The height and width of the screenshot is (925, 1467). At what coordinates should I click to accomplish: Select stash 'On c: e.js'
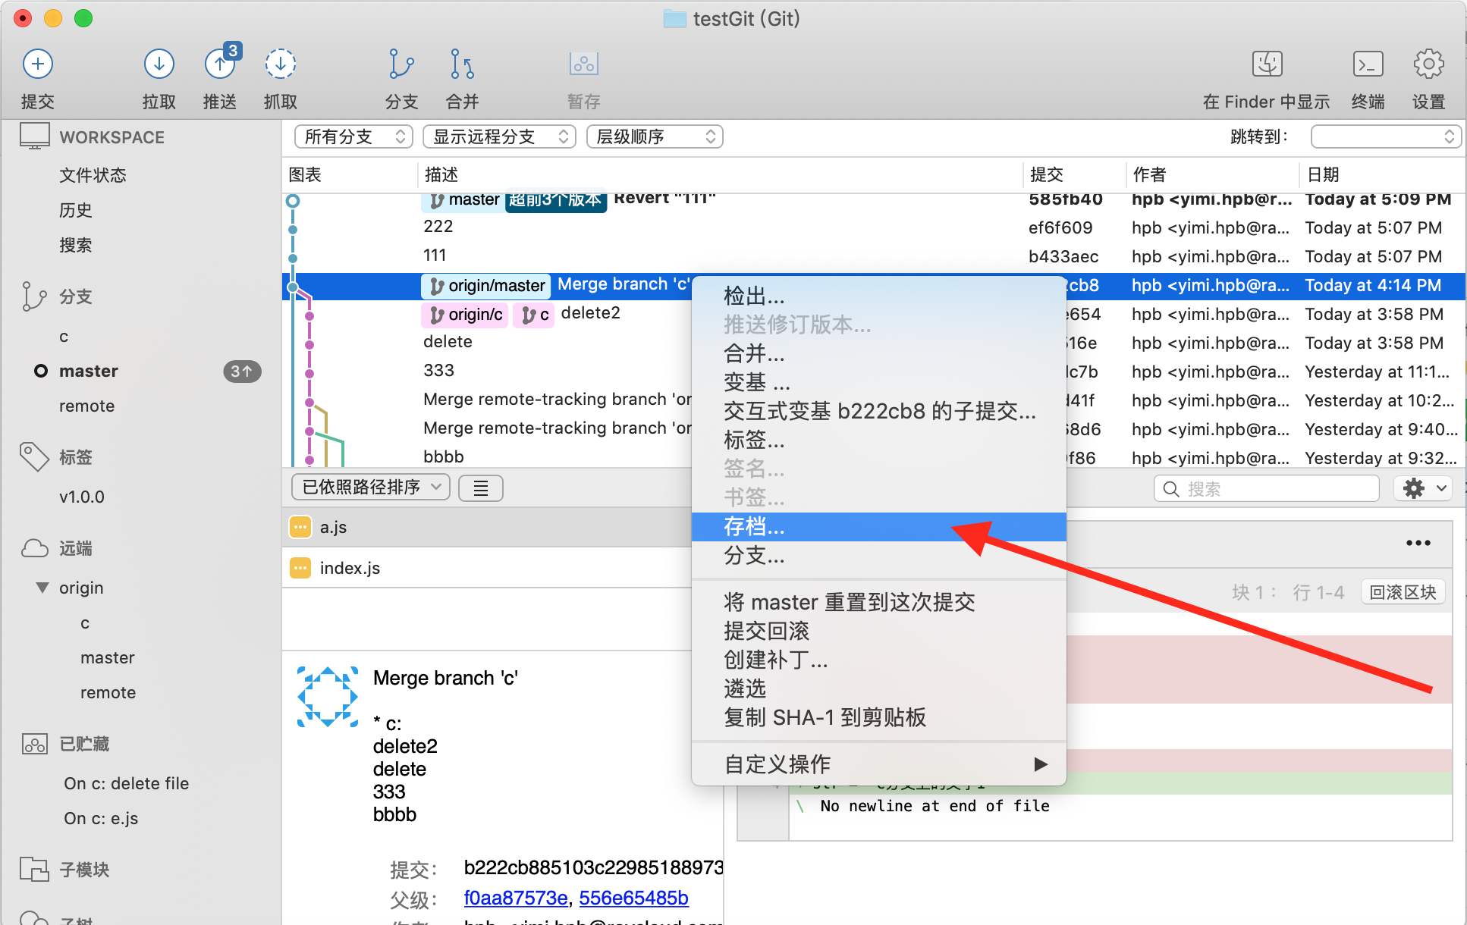point(101,818)
